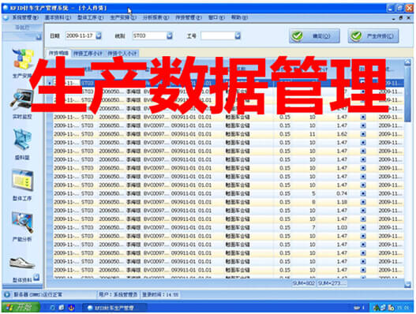Toggle checkbox in the row with amount 1.03
Viewport: 416px width, 314px height.
(363, 227)
